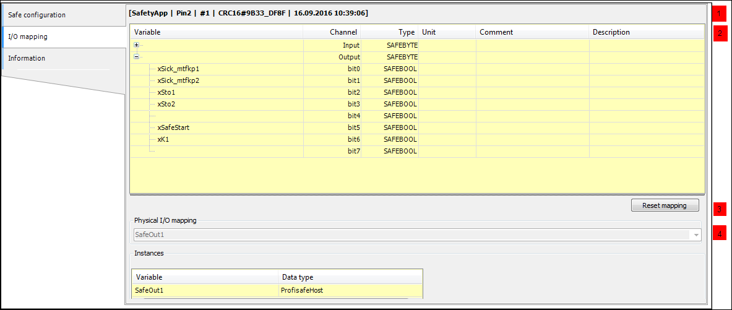This screenshot has width=732, height=310.
Task: Click the empty variable cell for bit4
Action: pyautogui.click(x=223, y=116)
